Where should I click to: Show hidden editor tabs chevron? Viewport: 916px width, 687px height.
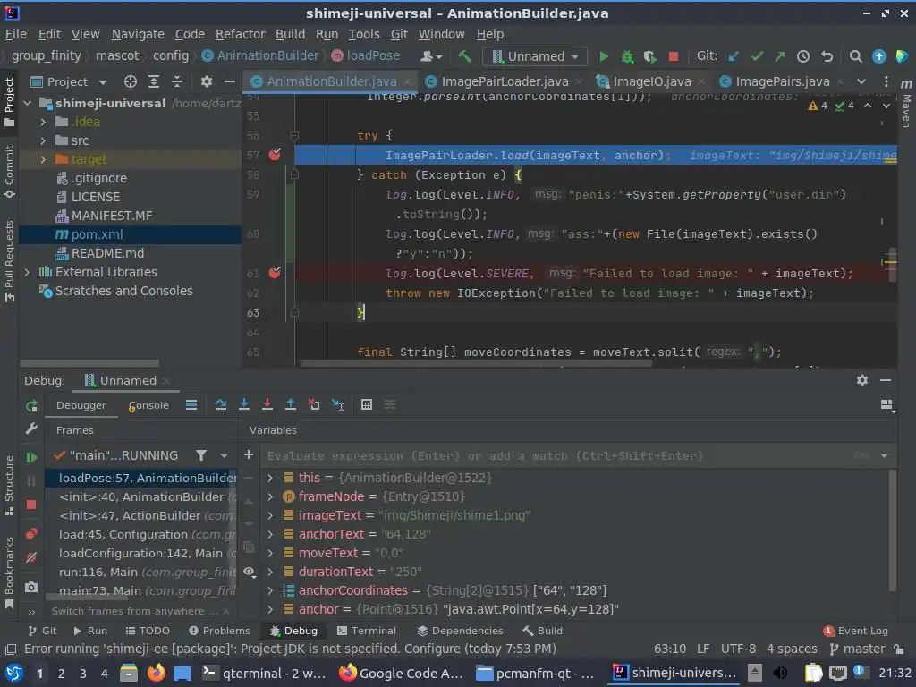861,81
